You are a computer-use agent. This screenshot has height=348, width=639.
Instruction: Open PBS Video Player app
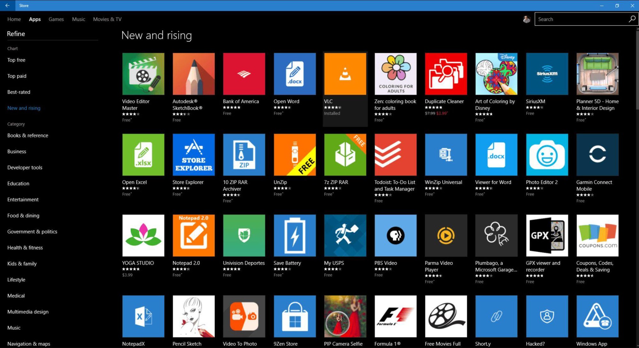tap(396, 235)
